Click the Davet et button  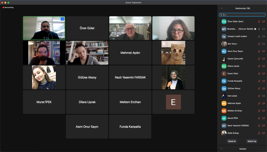[232, 141]
